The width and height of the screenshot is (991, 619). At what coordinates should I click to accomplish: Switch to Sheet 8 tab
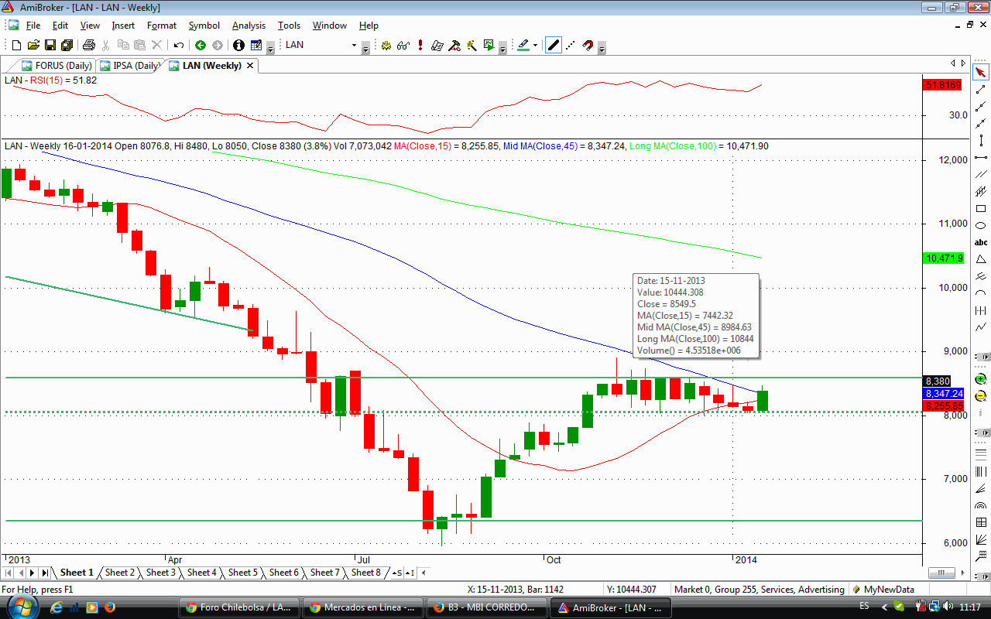(366, 573)
